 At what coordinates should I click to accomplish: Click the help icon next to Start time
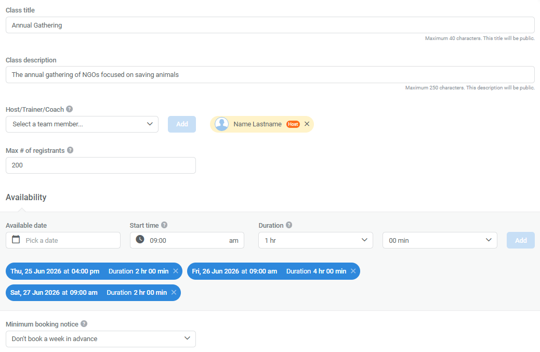coord(164,225)
